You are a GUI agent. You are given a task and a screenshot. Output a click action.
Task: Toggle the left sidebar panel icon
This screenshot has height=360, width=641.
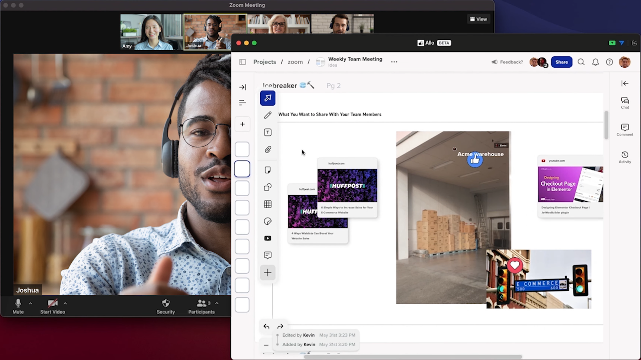242,62
